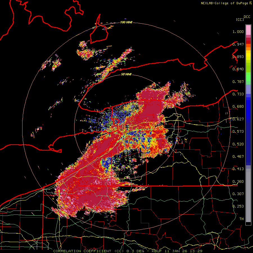The width and height of the screenshot is (253, 253).
Task: Click the 0.787 scale value
Action: [x=238, y=82]
